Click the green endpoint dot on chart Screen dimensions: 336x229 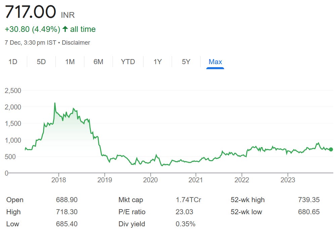331,149
